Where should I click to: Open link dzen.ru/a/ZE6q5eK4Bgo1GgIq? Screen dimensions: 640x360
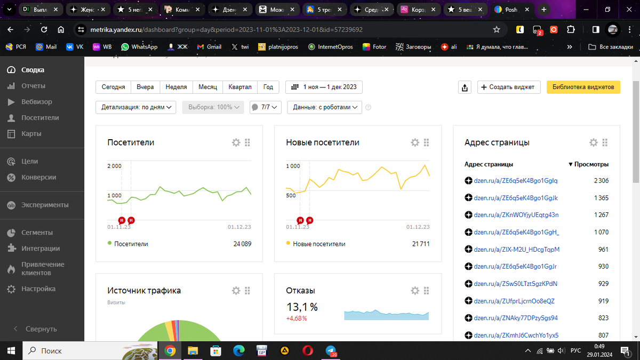point(516,181)
